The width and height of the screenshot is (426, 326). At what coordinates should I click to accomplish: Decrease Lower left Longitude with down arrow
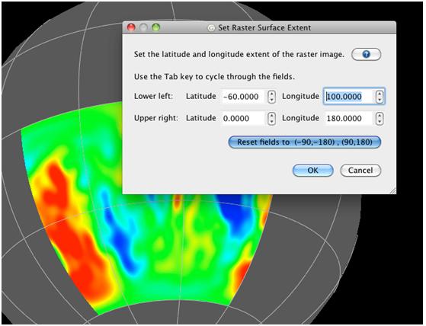click(380, 100)
